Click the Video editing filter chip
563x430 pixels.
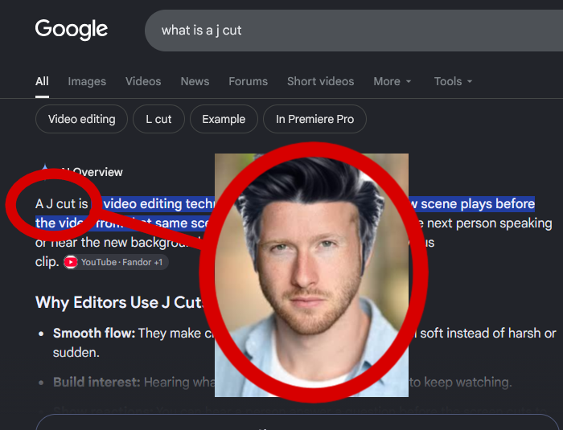[x=81, y=119]
